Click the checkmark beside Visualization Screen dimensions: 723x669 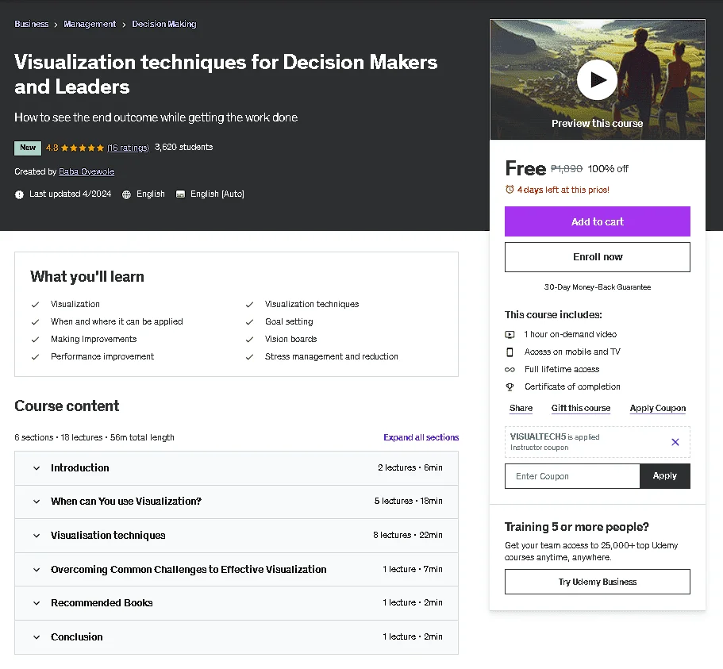point(35,305)
